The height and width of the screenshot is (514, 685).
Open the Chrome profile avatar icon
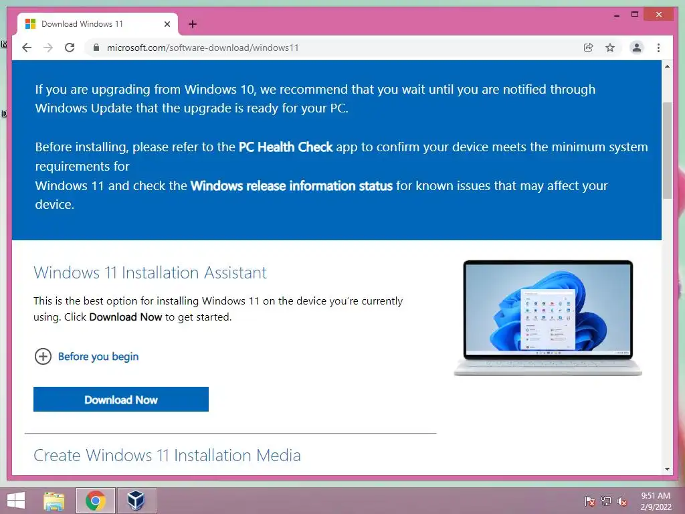[x=637, y=48]
